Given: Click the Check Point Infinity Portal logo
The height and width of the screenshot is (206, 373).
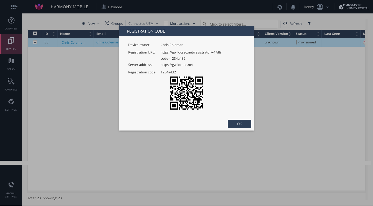Looking at the screenshot, I should pyautogui.click(x=354, y=7).
